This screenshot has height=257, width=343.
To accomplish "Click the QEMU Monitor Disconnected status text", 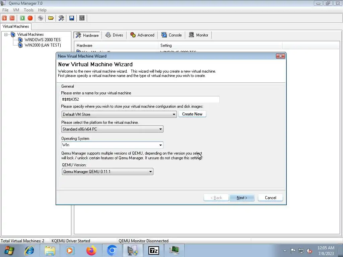I will click(x=143, y=241).
